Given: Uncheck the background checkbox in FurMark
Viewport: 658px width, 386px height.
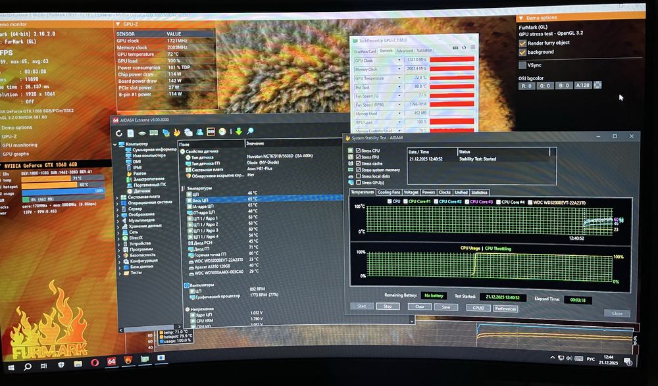Looking at the screenshot, I should [522, 53].
